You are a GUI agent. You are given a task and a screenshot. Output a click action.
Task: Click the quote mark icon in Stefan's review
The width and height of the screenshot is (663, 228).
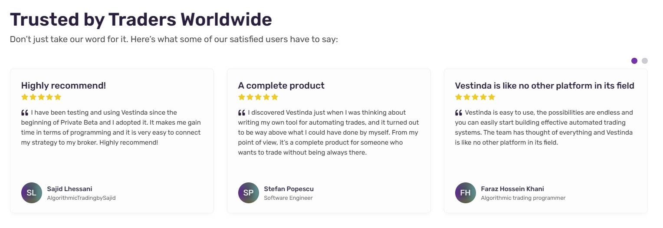(242, 113)
